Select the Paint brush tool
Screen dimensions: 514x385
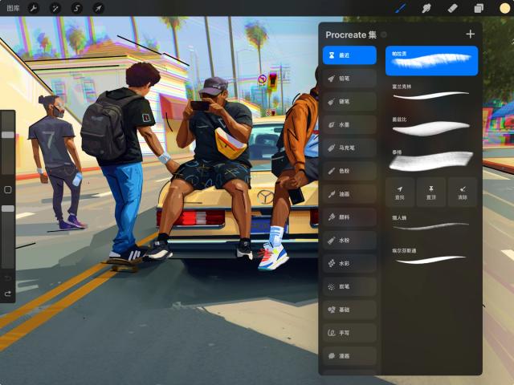point(400,8)
